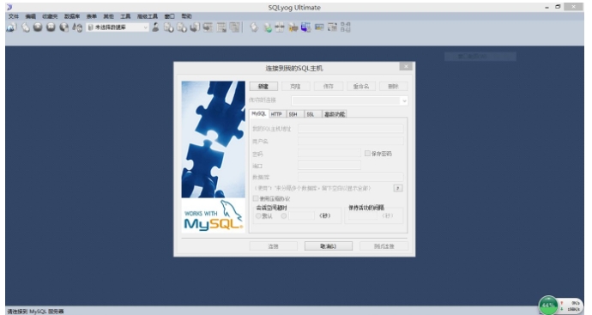Screen dimensions: 592x315
Task: Open the 高级工具 menu
Action: [x=148, y=16]
